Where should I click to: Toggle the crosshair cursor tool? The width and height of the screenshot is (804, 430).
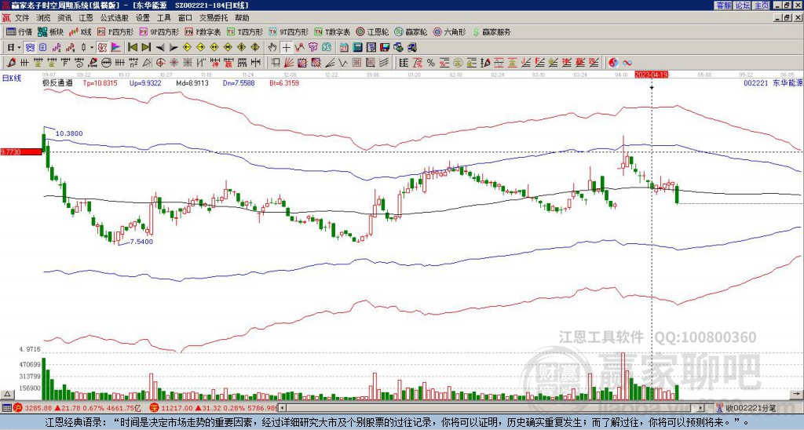click(286, 48)
